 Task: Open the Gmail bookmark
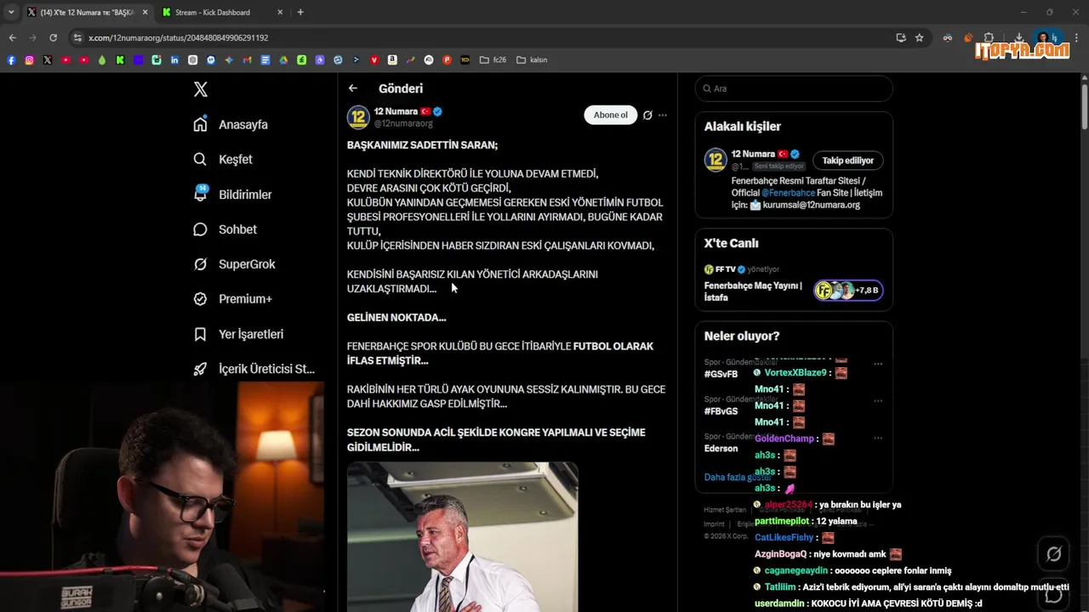click(x=247, y=59)
